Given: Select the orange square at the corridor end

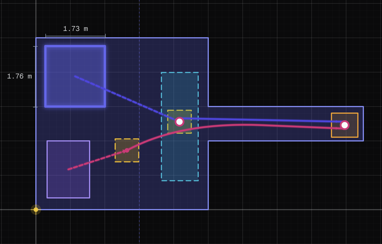Looking at the screenshot, I should pyautogui.click(x=345, y=125).
